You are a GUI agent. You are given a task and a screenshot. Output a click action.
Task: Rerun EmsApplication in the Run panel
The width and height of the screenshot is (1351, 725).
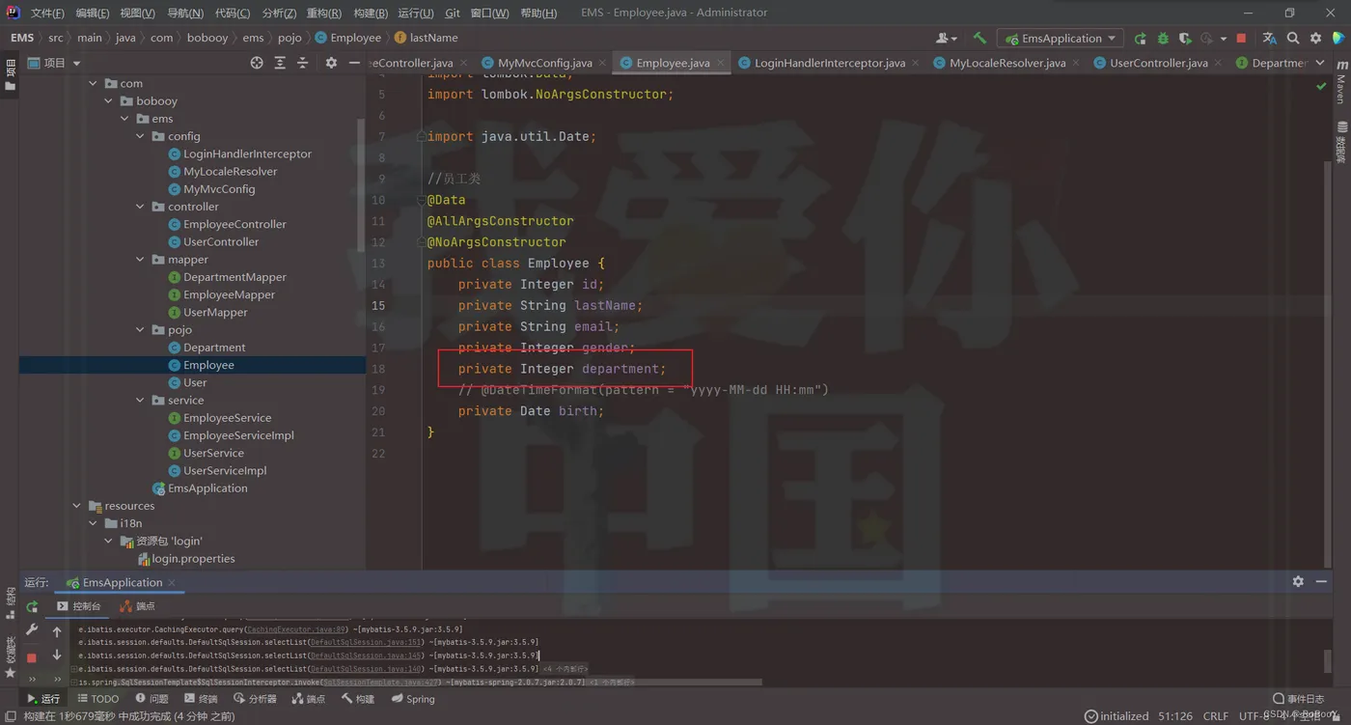[x=32, y=607]
